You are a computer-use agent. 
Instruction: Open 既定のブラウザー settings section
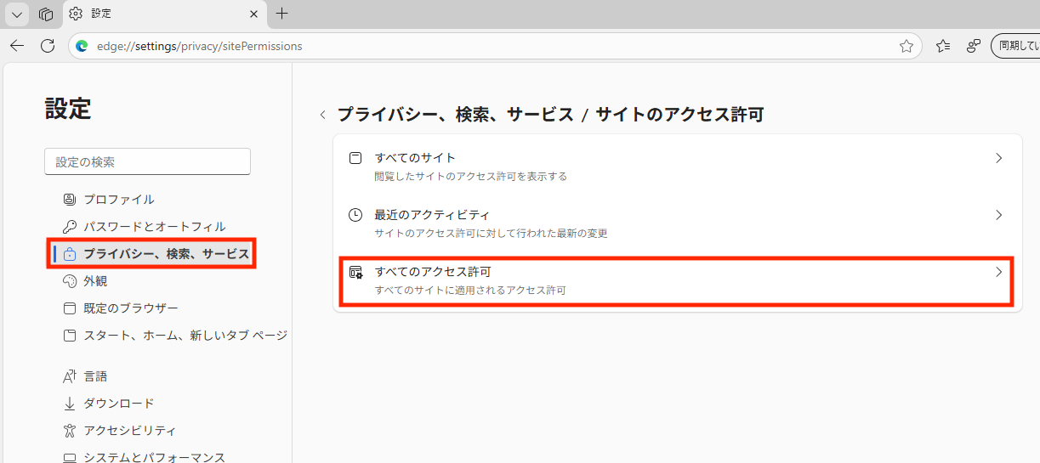pyautogui.click(x=130, y=308)
